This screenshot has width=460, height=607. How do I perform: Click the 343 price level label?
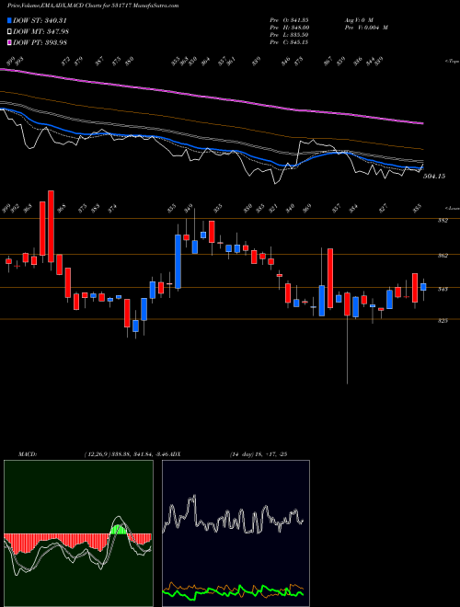443,289
